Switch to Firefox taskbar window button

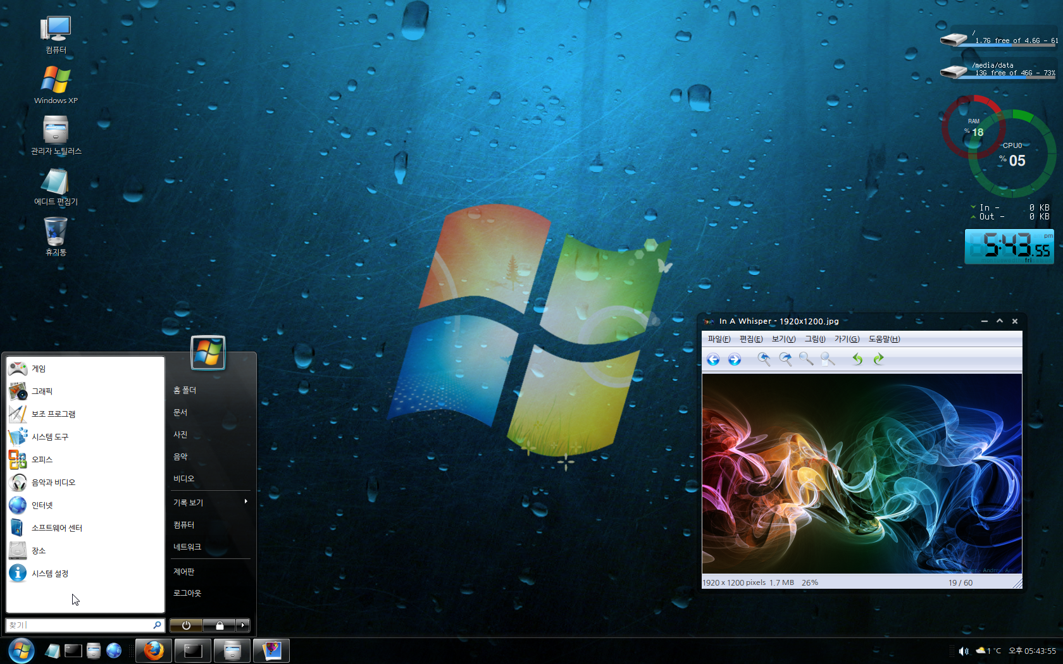pyautogui.click(x=154, y=650)
